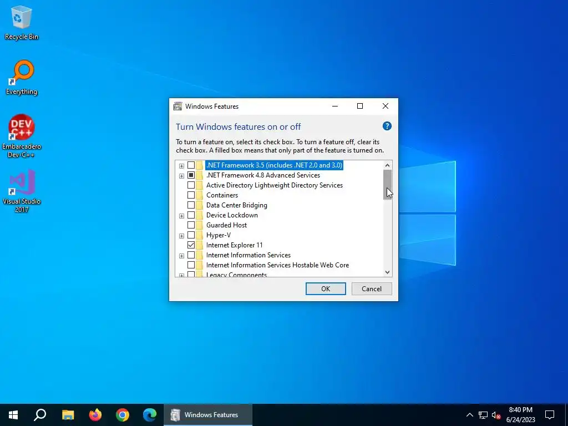Select the Guarded Host entry text
Image resolution: width=568 pixels, height=426 pixels.
(226, 225)
